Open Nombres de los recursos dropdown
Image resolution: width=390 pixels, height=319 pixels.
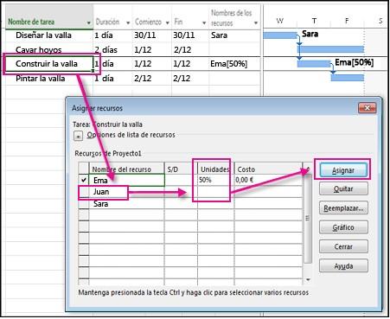(256, 22)
